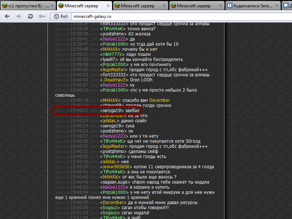Click bogsuz in 'саган кидала!' line

pos(110,213)
